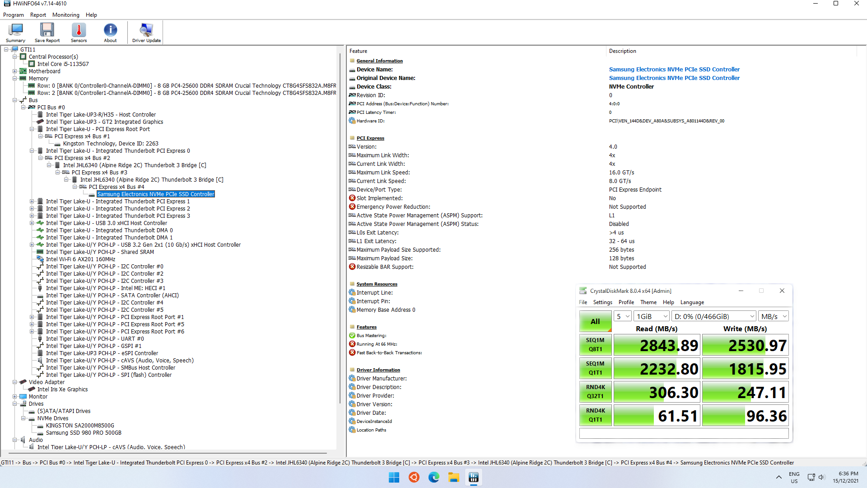Collapse the Video Adapter node
The width and height of the screenshot is (867, 488).
14,382
